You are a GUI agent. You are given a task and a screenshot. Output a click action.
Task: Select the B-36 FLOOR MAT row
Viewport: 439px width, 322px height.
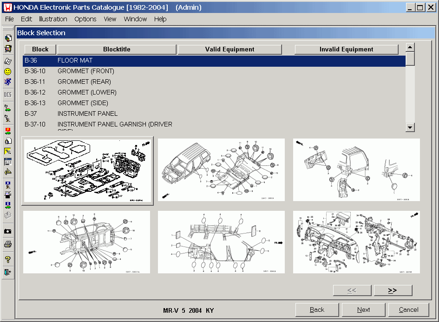214,61
